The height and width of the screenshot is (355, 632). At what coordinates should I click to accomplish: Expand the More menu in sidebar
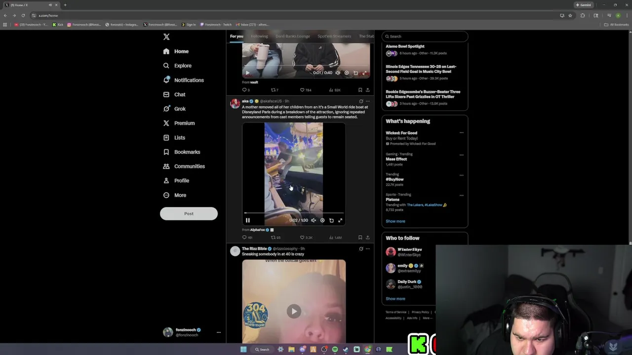point(174,195)
